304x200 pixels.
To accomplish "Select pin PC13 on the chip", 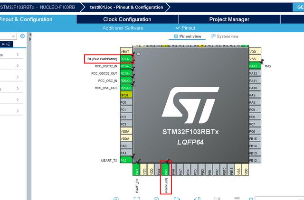I will (x=126, y=59).
